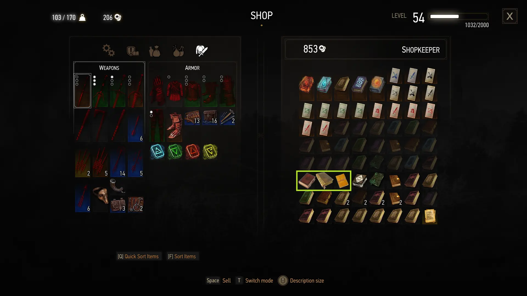Click Quick Sort Items button
The height and width of the screenshot is (296, 527).
click(x=138, y=257)
